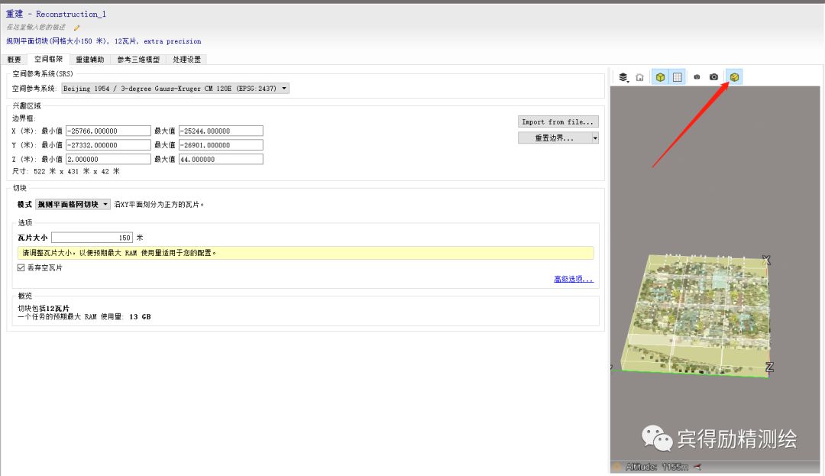The image size is (825, 476).
Task: Open the 重建辅助 tab
Action: [x=90, y=60]
